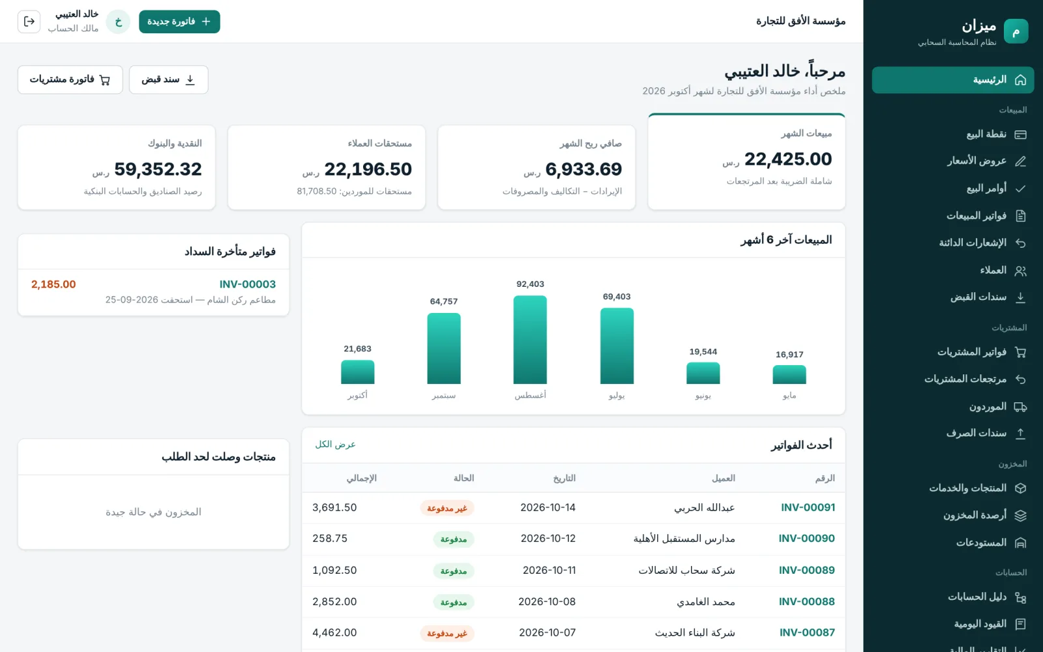Open the خ user avatar

pos(118,22)
